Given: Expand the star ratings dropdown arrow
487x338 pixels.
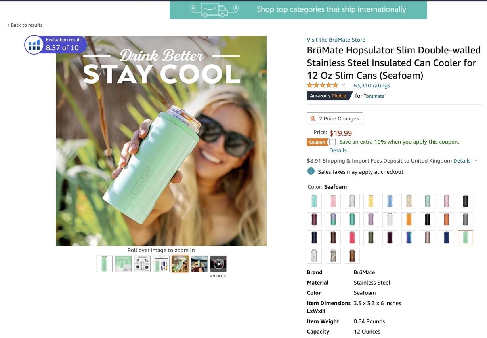Looking at the screenshot, I should click(x=344, y=85).
